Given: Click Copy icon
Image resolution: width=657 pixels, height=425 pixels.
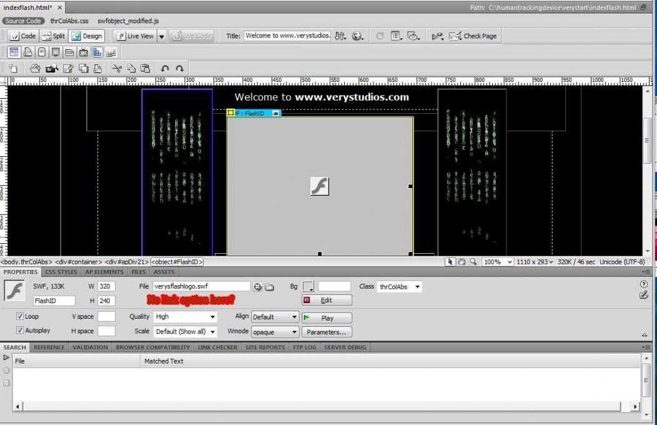Looking at the screenshot, I should click(131, 68).
